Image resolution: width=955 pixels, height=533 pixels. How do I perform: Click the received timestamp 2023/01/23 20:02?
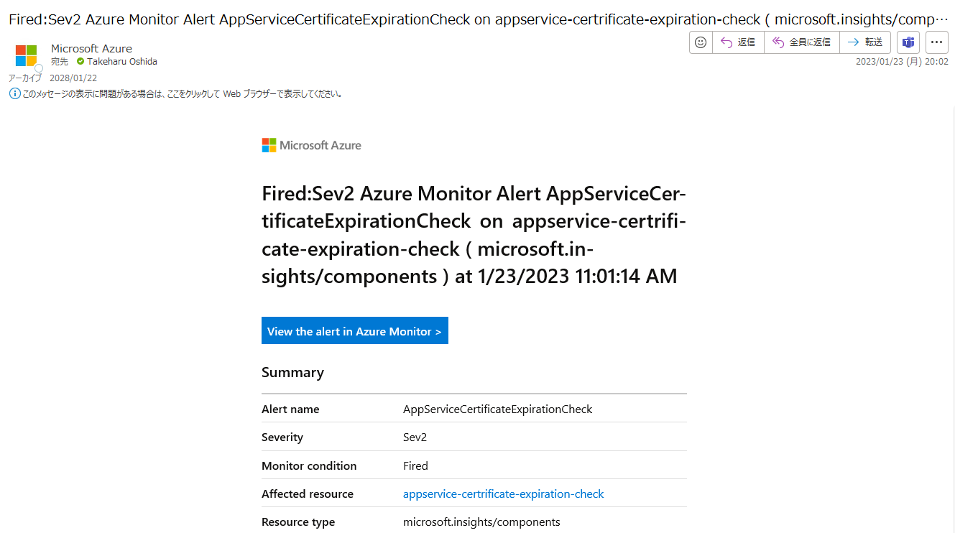[x=901, y=62]
